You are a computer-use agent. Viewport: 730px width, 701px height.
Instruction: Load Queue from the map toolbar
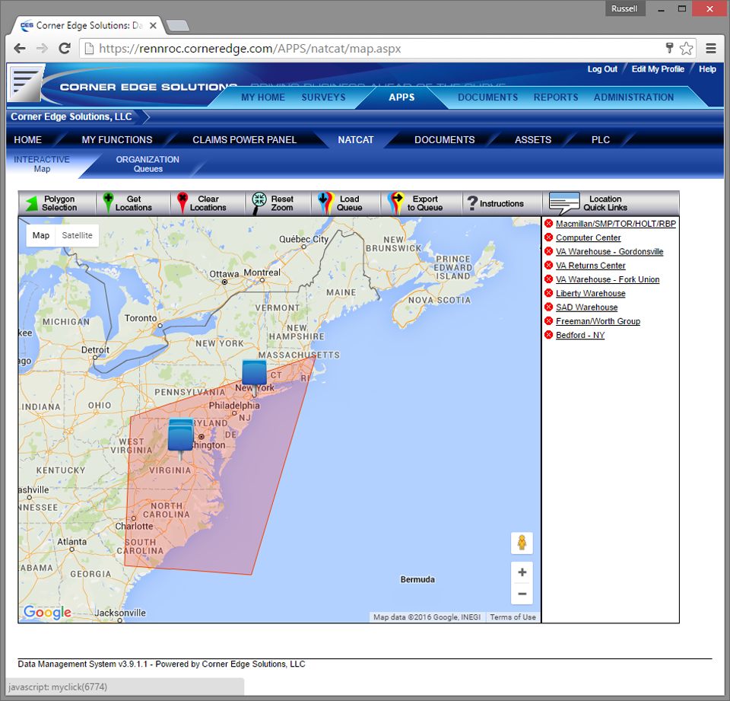point(340,203)
